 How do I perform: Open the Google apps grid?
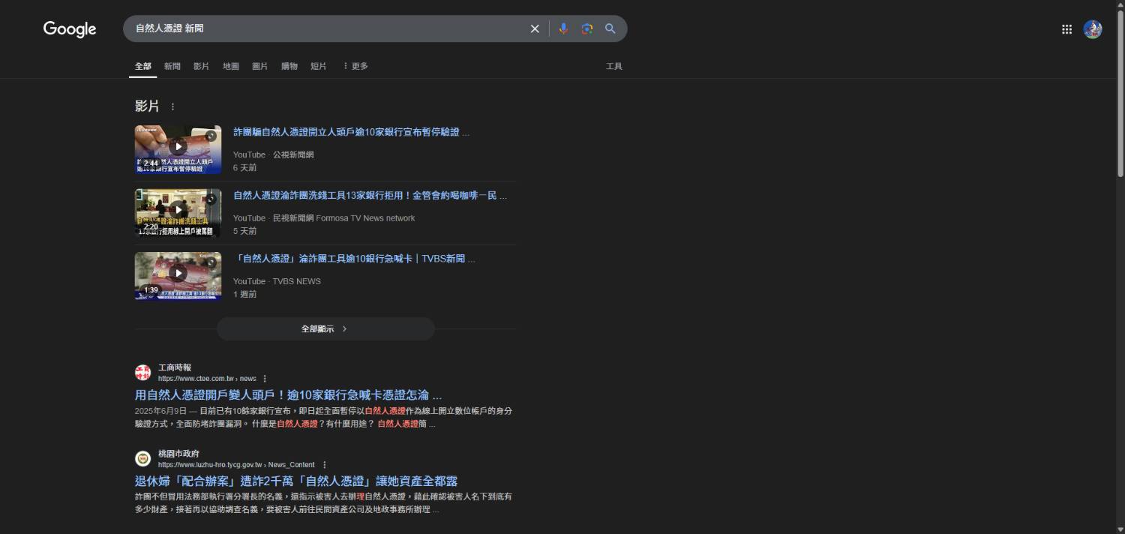[1066, 29]
